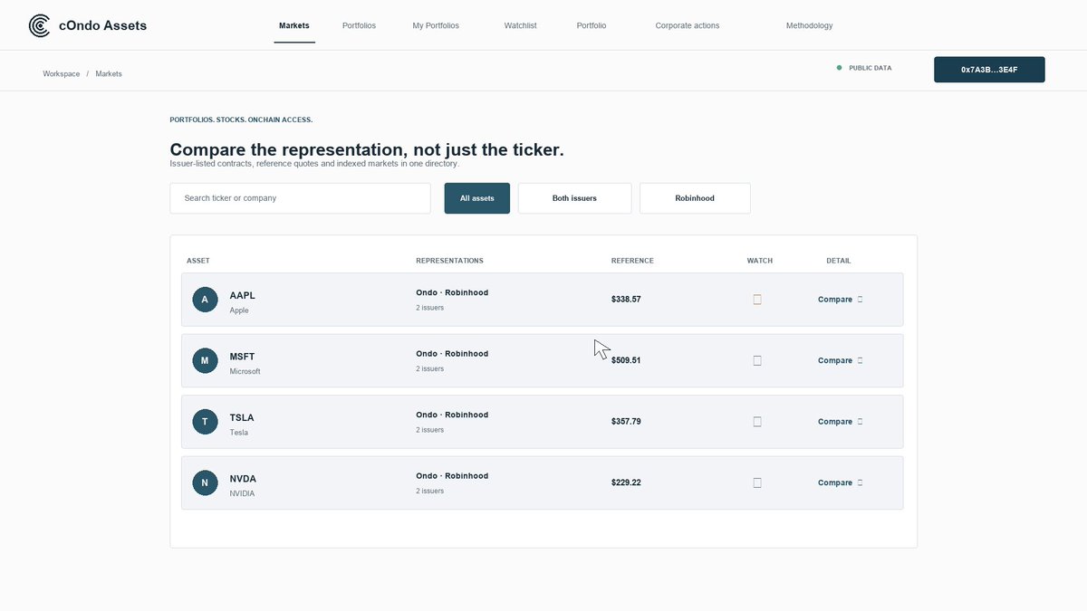The width and height of the screenshot is (1087, 611).
Task: Toggle the watch icon for MSFT
Action: [x=757, y=360]
